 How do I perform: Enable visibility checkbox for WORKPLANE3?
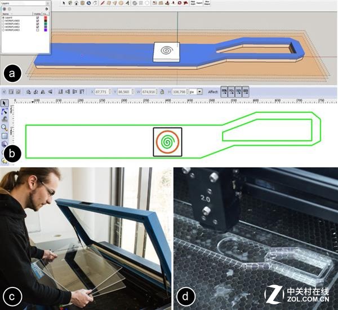(38, 30)
